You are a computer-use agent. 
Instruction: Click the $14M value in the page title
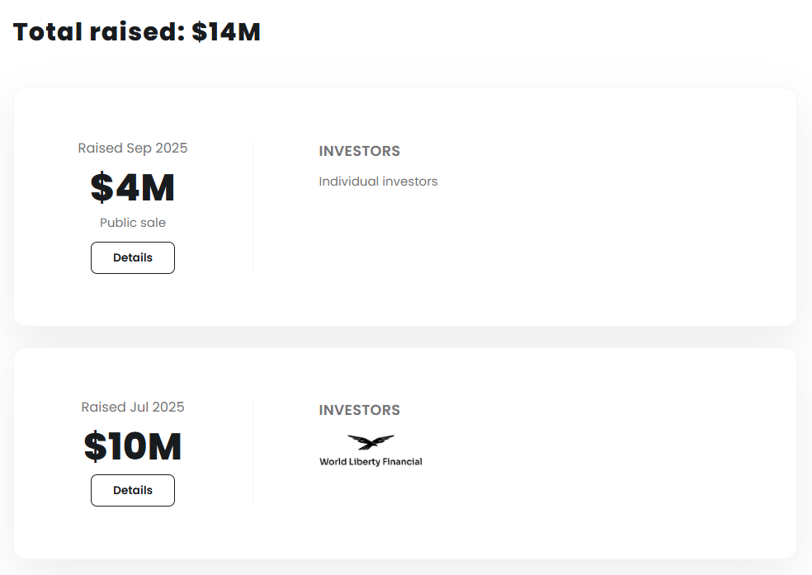tap(226, 32)
